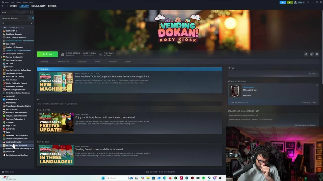This screenshot has width=323, height=181.
Task: Open Spotify from the taskbar
Action: point(203,178)
